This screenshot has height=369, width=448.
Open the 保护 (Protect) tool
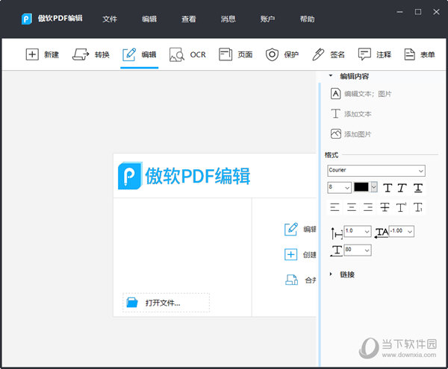point(282,54)
